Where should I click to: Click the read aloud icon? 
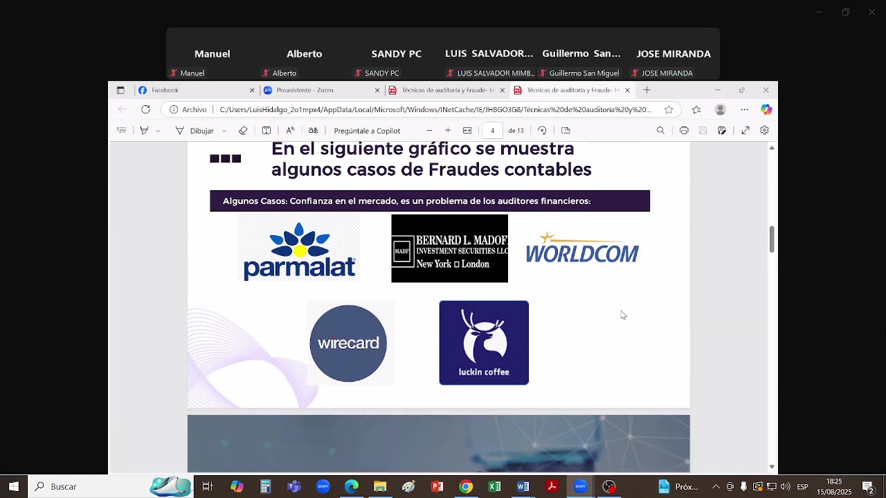[x=290, y=130]
